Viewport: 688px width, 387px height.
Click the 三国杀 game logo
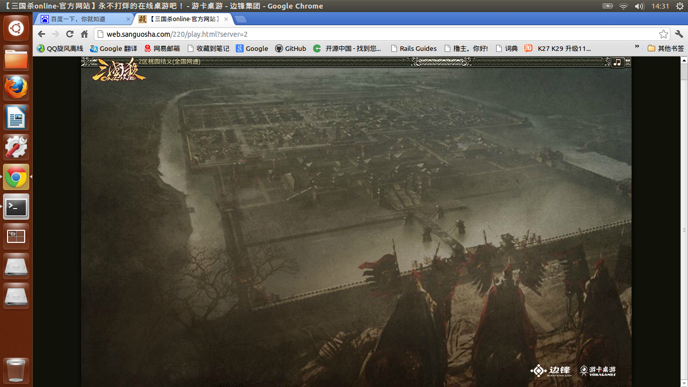[x=119, y=70]
